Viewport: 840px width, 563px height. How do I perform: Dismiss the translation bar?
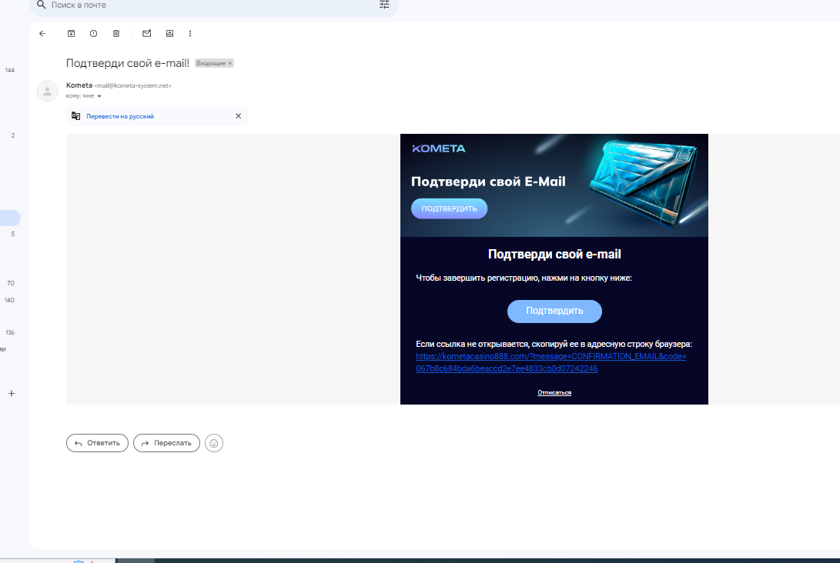coord(239,116)
